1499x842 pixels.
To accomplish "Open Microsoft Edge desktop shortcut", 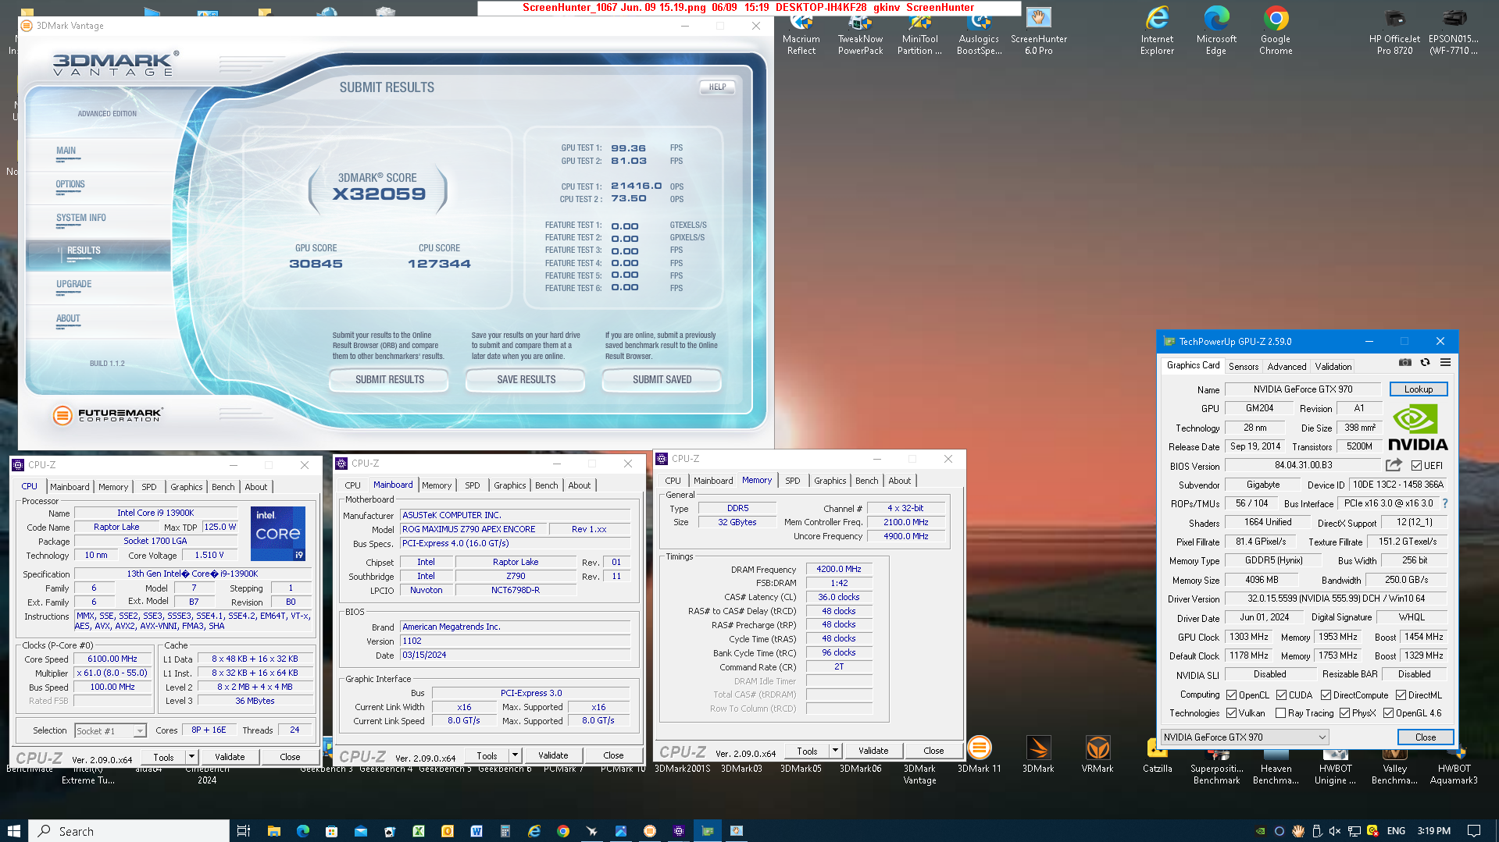I will tap(1216, 31).
